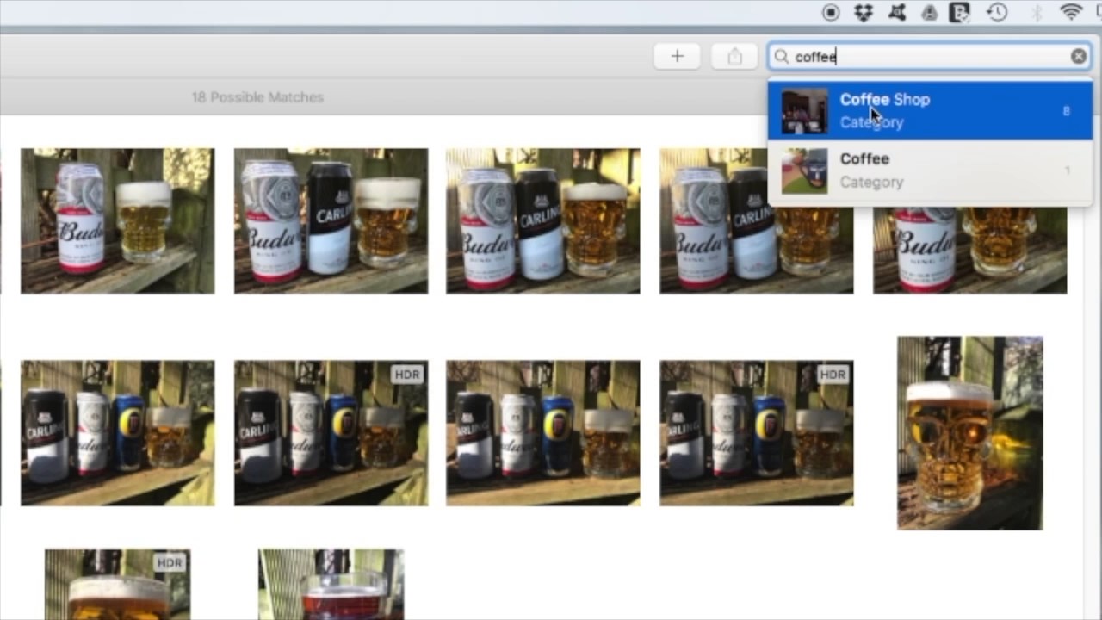Click the magnifying glass icon in the search field
This screenshot has height=620, width=1102.
click(x=781, y=57)
